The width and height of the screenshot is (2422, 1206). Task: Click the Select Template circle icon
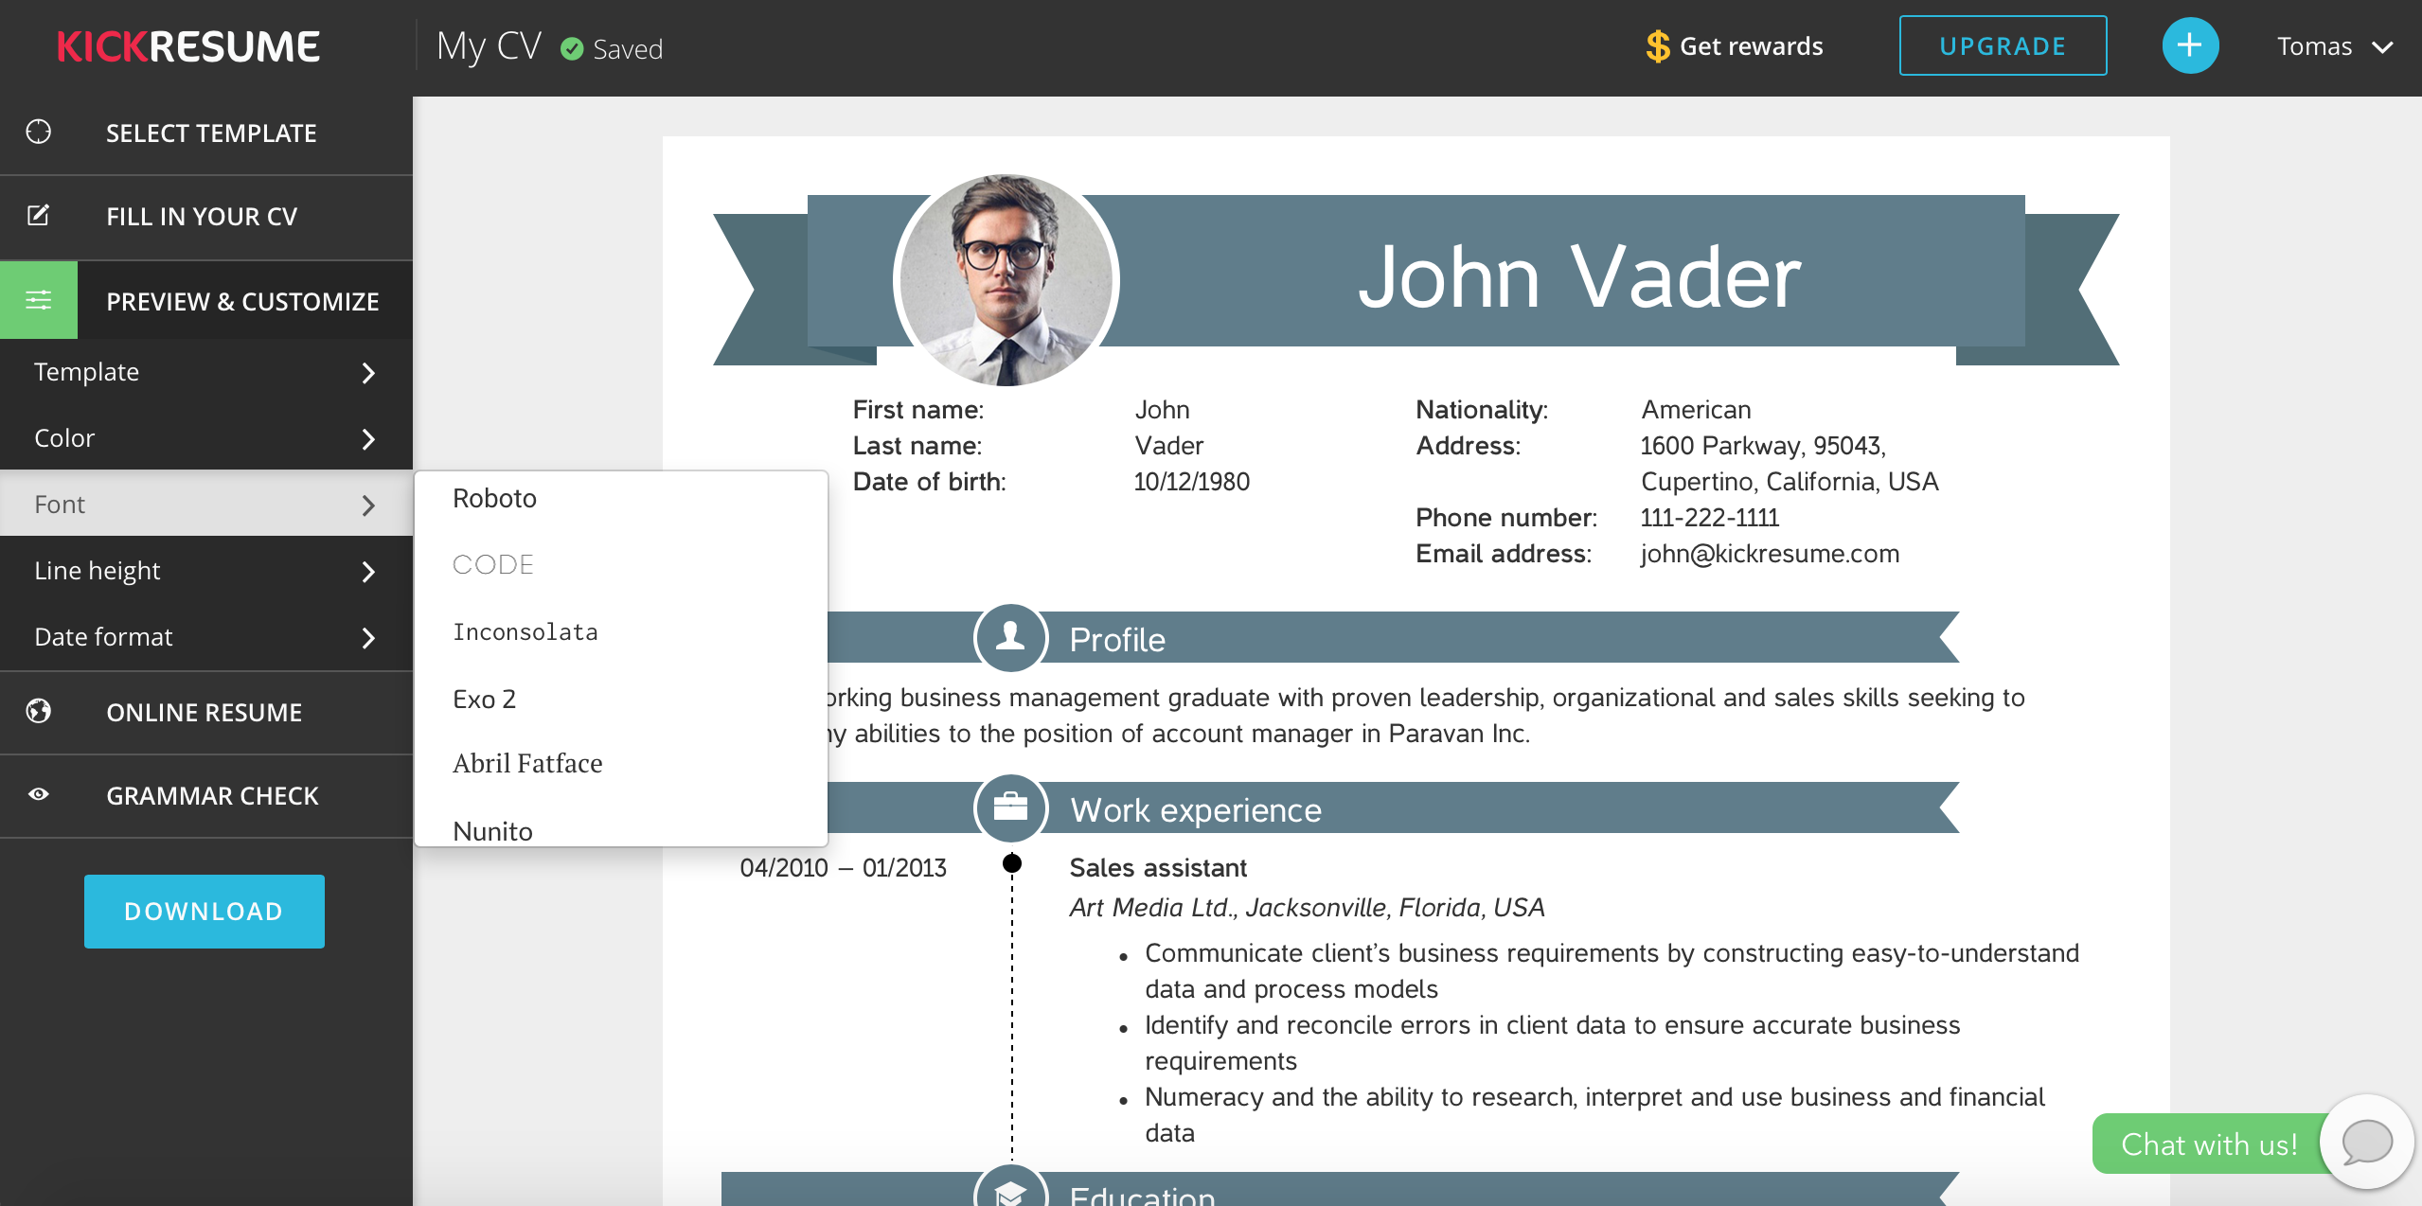(x=39, y=133)
